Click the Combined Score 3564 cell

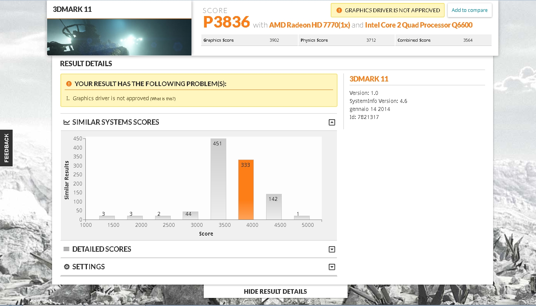tap(443, 40)
